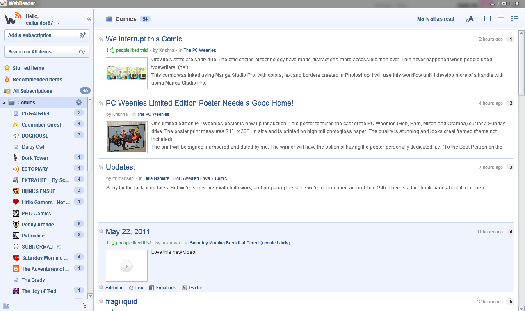525x311 pixels.
Task: Click the PvPonline feed icon
Action: (x=16, y=235)
